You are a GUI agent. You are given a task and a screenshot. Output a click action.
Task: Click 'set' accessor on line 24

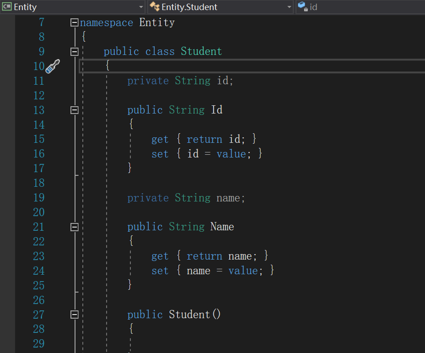click(160, 271)
